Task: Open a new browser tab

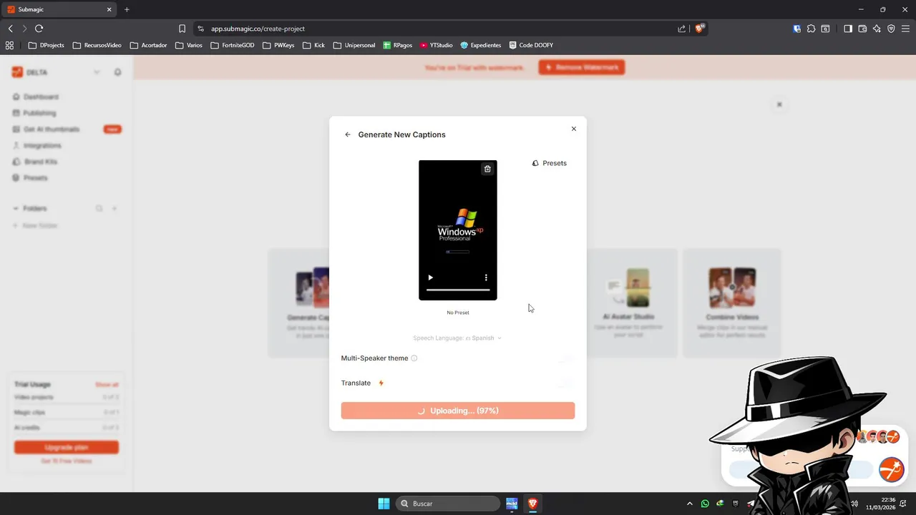Action: coord(127,9)
